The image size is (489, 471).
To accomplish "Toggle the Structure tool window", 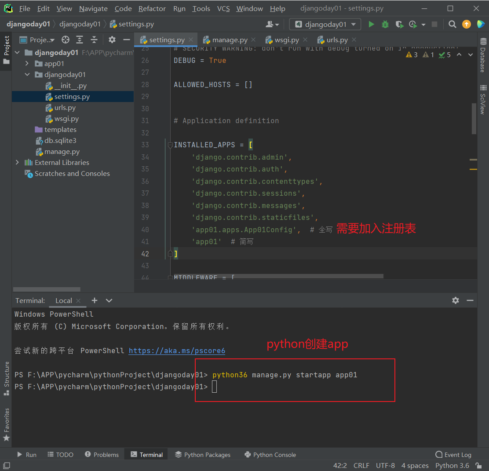I will pos(7,378).
